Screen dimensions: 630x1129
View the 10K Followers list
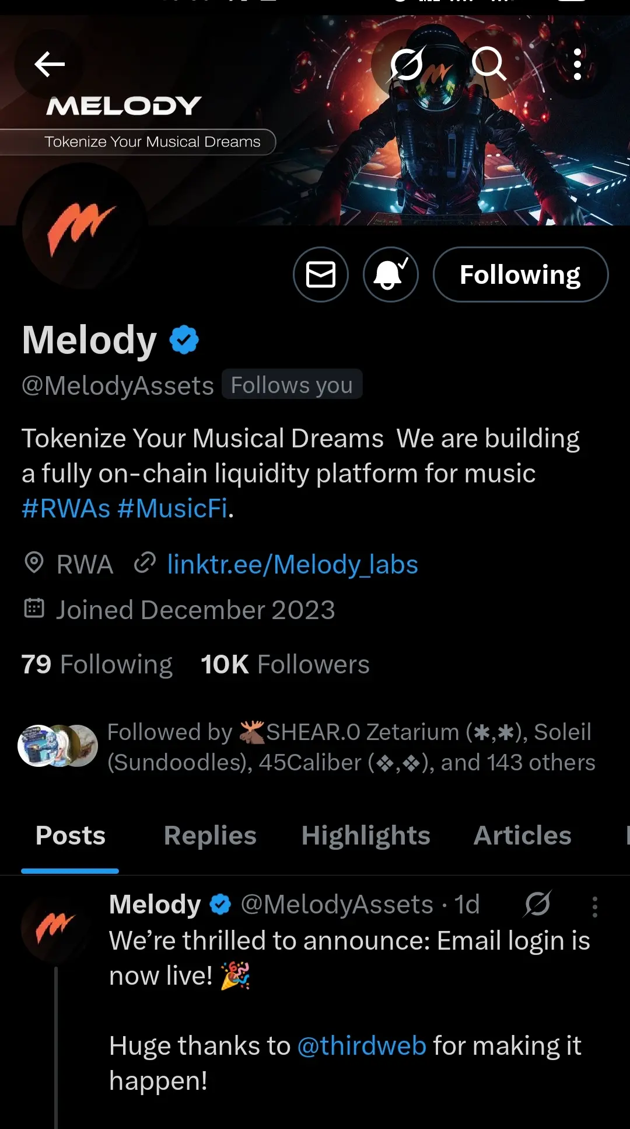point(285,665)
